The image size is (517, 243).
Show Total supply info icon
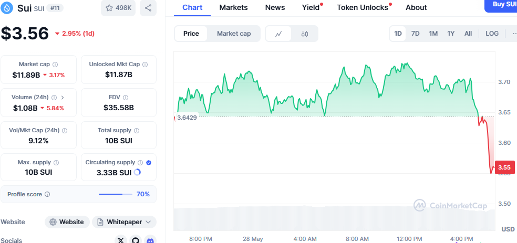pyautogui.click(x=137, y=130)
